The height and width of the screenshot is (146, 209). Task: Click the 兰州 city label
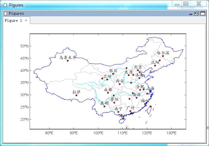click(107, 76)
